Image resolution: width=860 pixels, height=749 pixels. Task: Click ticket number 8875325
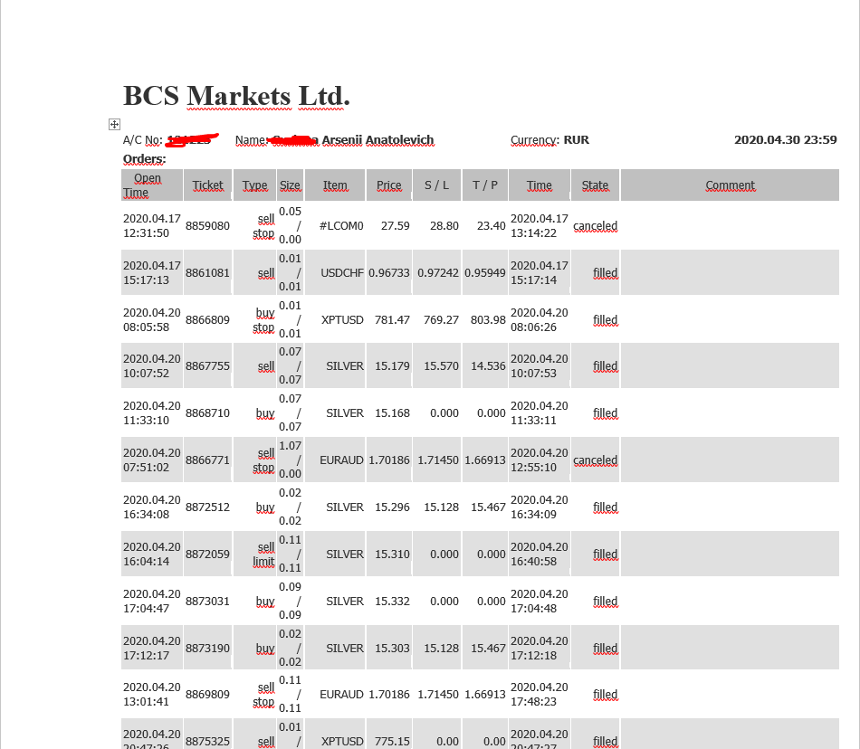pos(207,742)
